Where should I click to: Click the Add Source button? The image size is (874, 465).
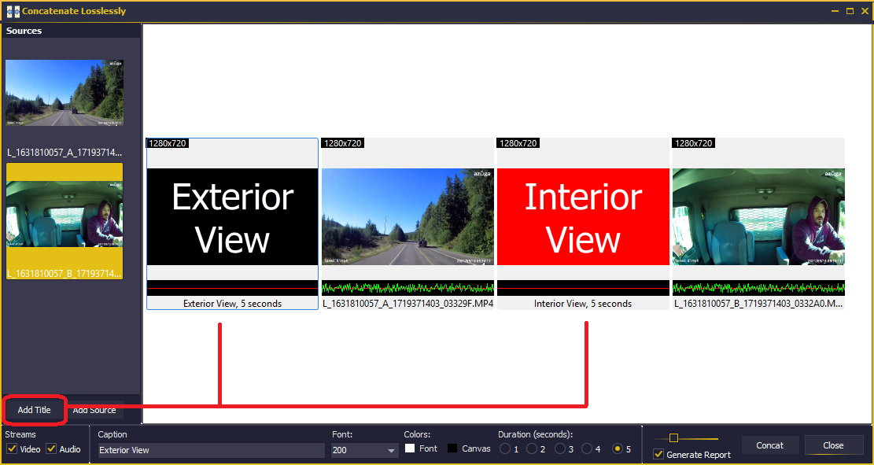pos(94,410)
